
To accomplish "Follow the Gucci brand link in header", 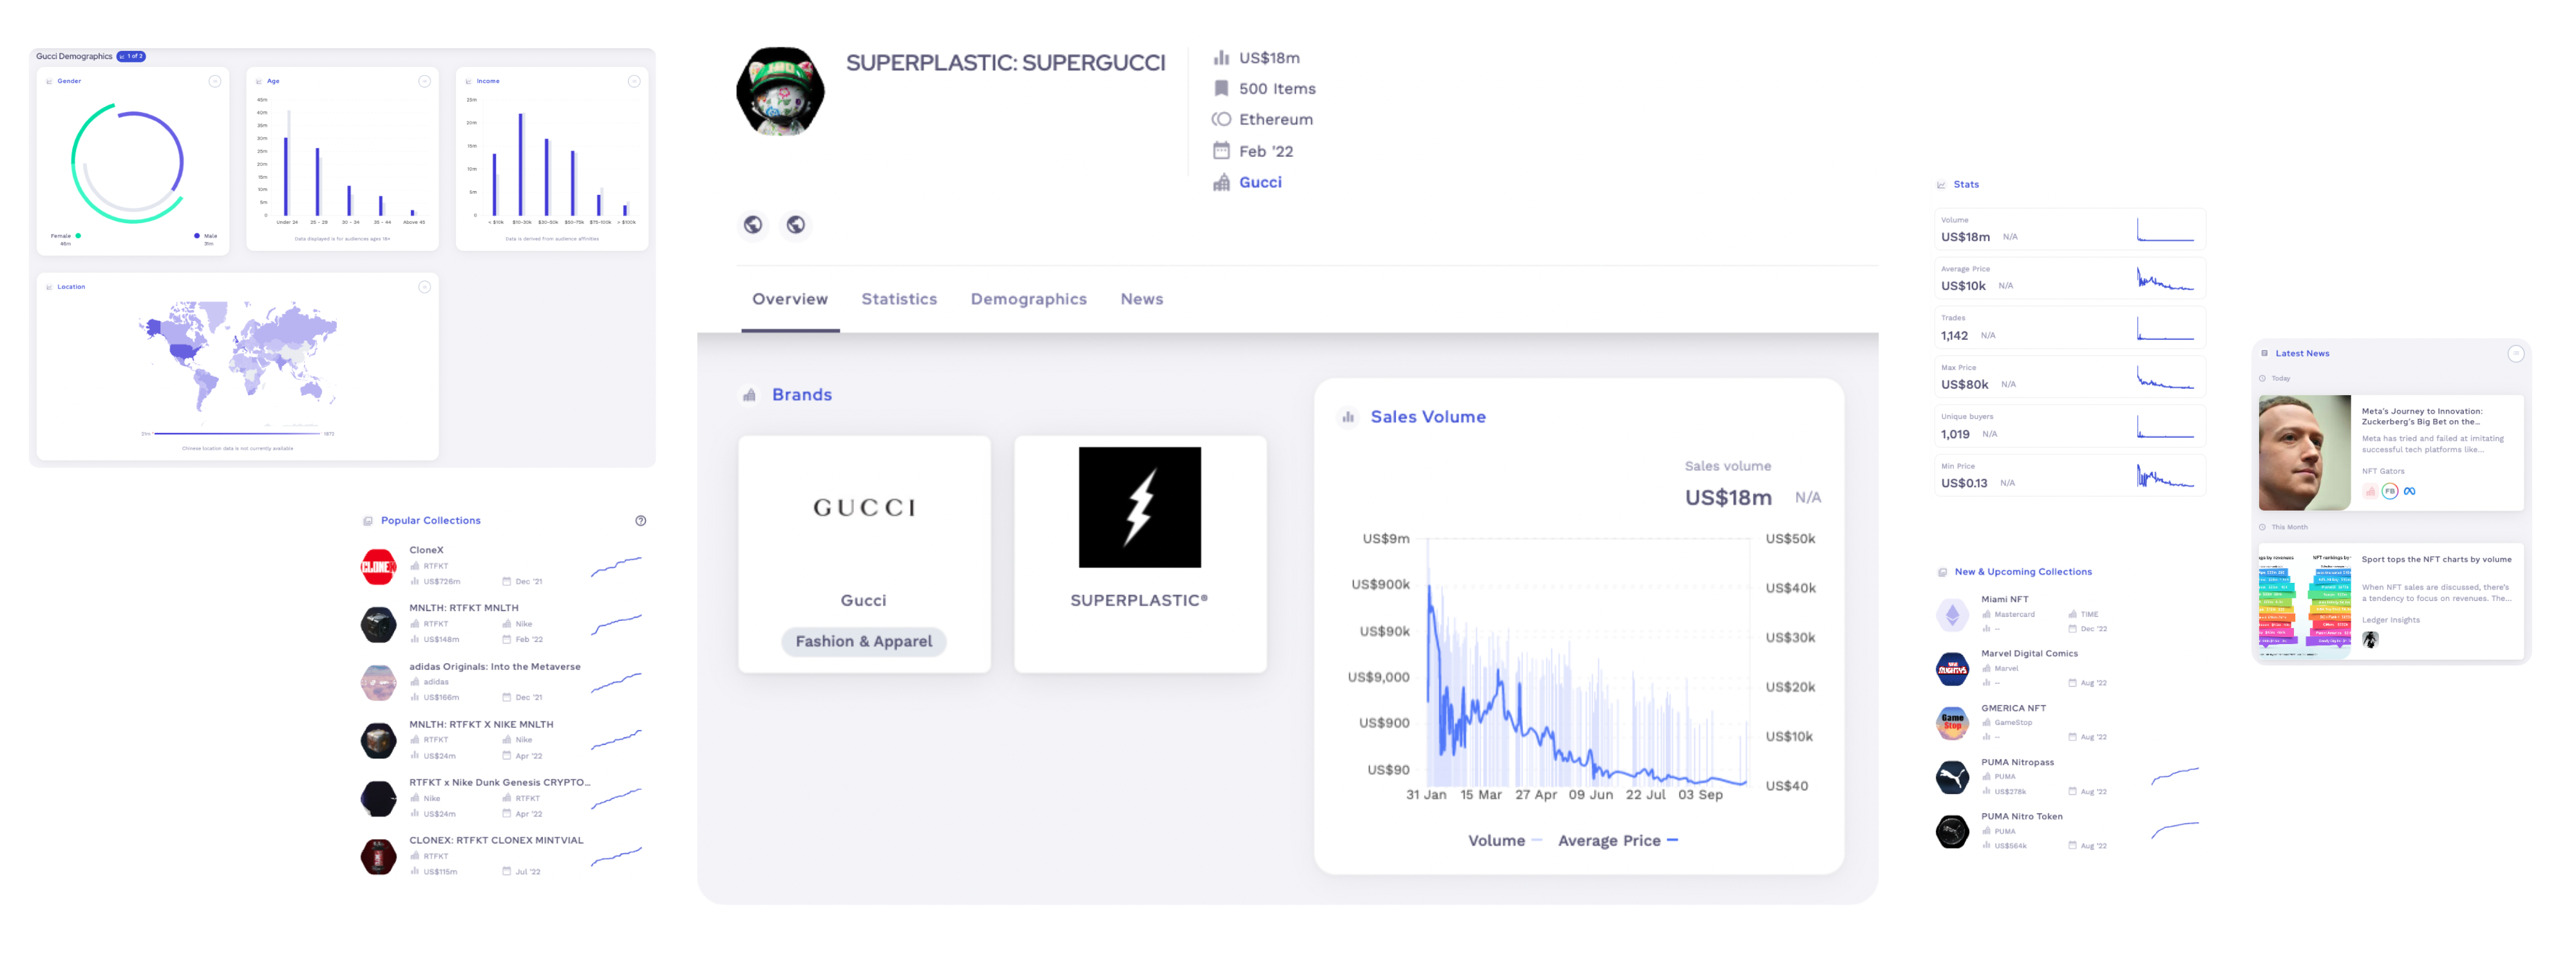I will (x=1260, y=182).
